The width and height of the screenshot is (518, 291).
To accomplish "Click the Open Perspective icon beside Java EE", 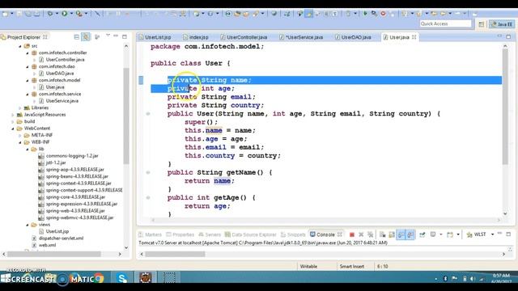I will (482, 24).
